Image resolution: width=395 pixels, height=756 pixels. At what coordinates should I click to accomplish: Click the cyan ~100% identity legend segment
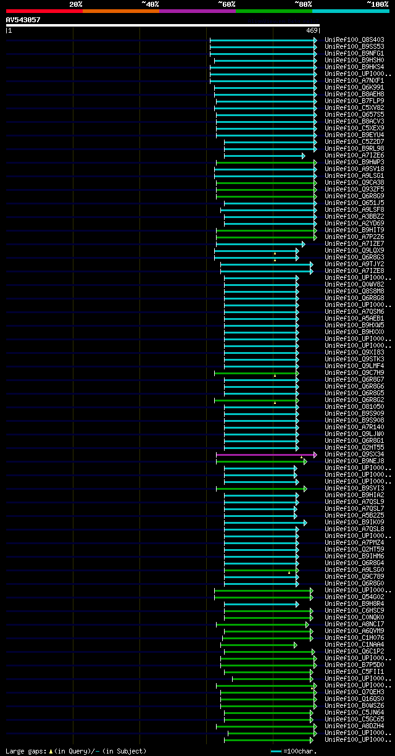click(351, 11)
